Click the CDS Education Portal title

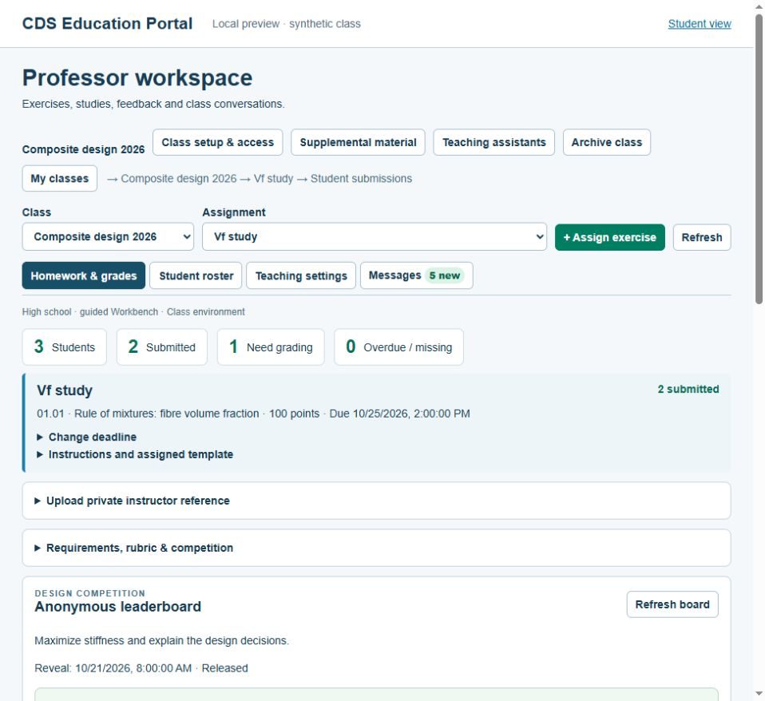(x=107, y=23)
